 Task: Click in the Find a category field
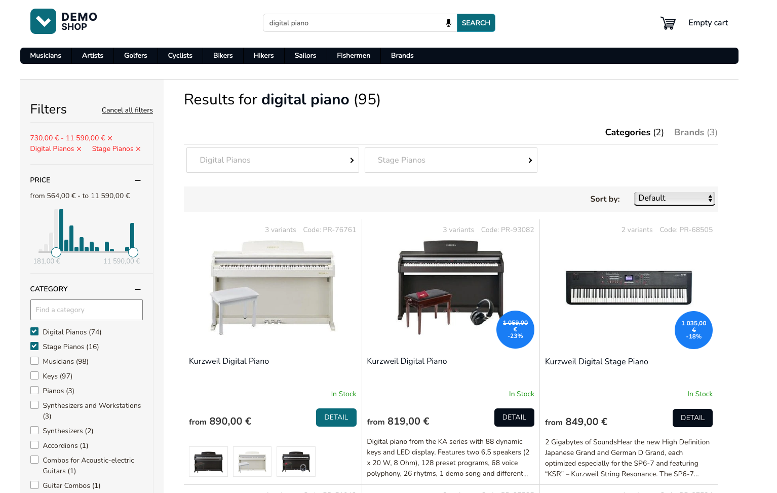point(87,310)
